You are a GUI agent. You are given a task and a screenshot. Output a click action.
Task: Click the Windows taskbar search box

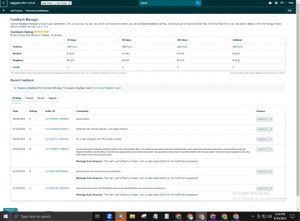(52, 216)
